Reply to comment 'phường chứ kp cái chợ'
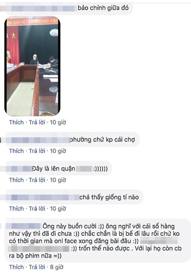 coord(37,151)
